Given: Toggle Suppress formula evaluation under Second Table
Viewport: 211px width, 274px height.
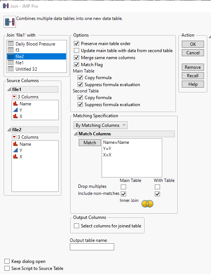Looking at the screenshot, I should [80, 105].
